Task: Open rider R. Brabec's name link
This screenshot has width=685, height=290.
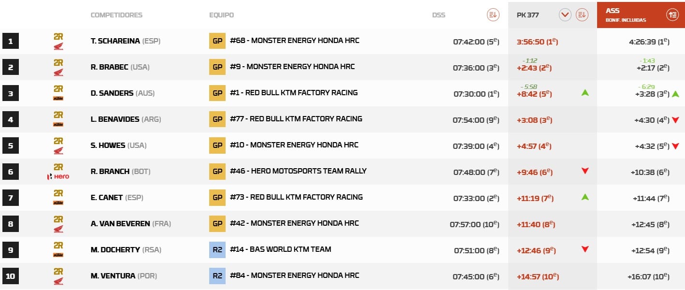Action: point(109,67)
